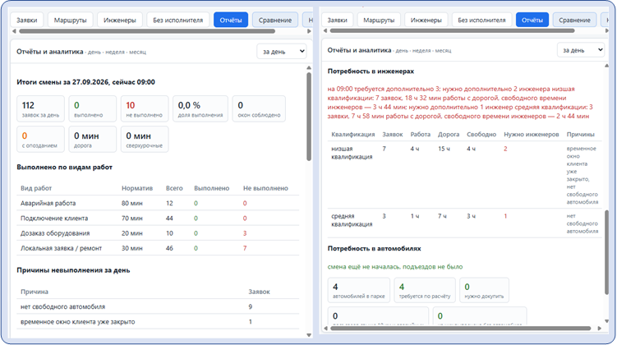Open Маршруты tab in right panel
The image size is (617, 345).
[x=379, y=20]
